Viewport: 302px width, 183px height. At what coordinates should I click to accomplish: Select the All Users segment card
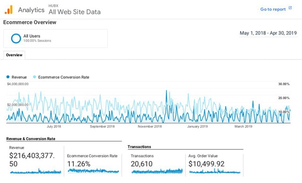pos(56,39)
